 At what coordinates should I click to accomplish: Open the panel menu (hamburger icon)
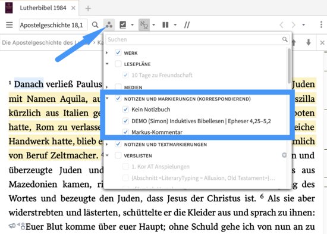(x=10, y=25)
